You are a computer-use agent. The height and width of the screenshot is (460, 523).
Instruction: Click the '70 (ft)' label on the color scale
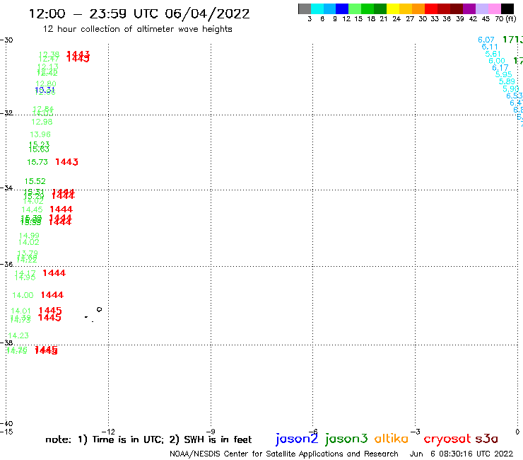(505, 18)
